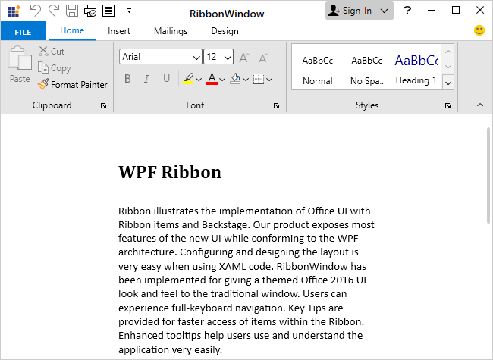This screenshot has width=493, height=360.
Task: Click the print preview icon in title bar
Action: 90,11
